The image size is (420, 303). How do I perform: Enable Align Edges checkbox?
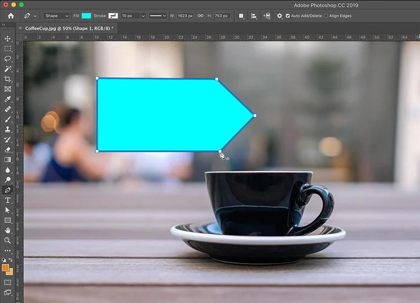coord(326,16)
